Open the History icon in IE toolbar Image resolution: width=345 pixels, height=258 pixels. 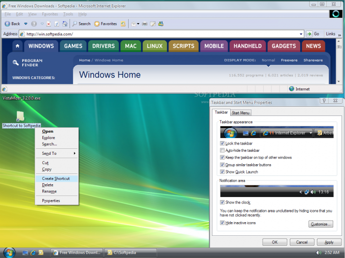123,24
